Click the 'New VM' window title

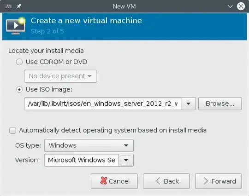click(x=124, y=6)
